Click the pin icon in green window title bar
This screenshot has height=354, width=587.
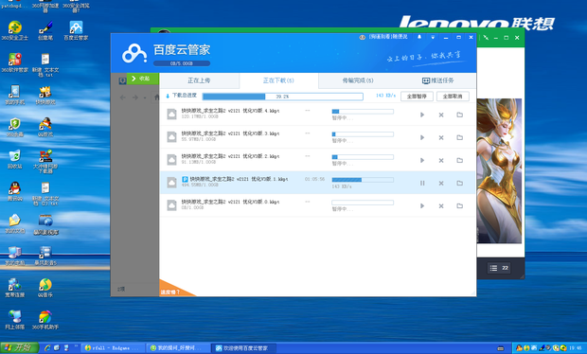pyautogui.click(x=486, y=38)
